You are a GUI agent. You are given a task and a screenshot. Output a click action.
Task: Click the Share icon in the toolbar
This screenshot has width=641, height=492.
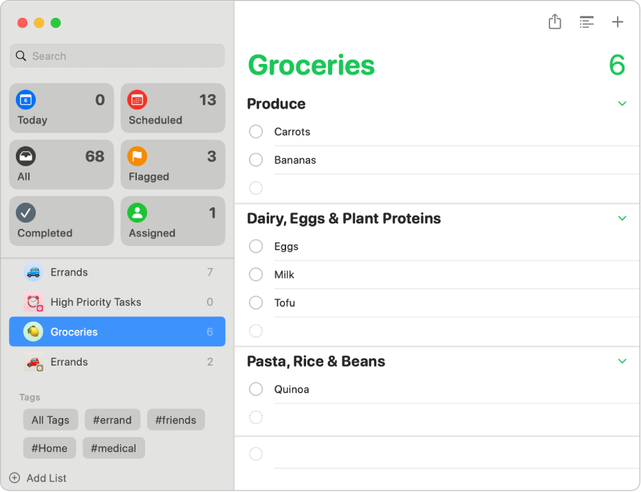point(554,21)
